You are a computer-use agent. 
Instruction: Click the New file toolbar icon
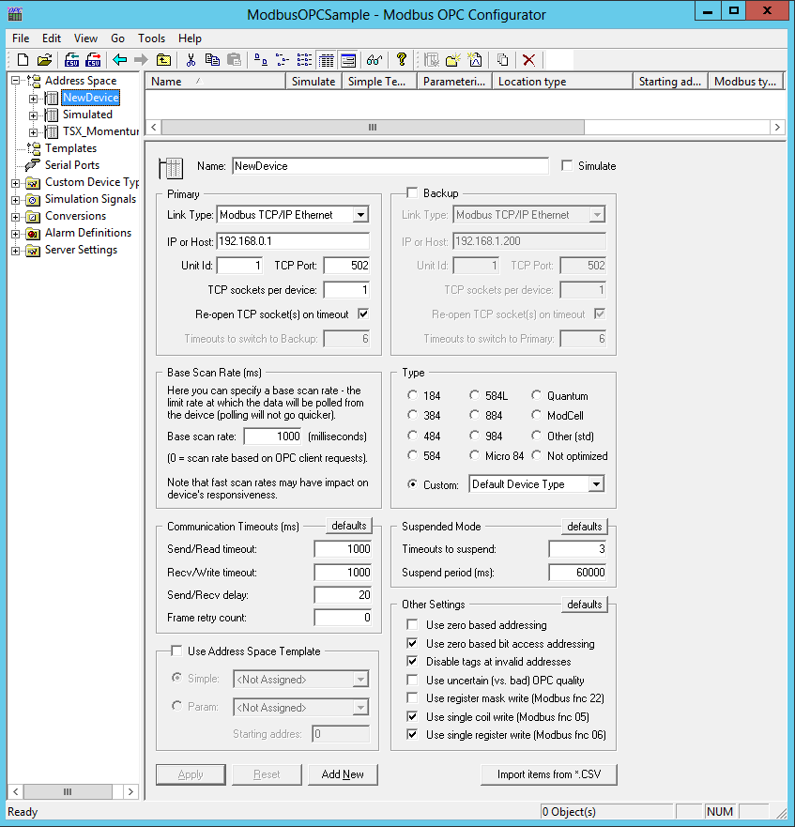pos(21,60)
